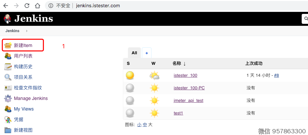Click the 检查文件指纹 fingerprint icon
308x135 pixels.
(x=8, y=88)
